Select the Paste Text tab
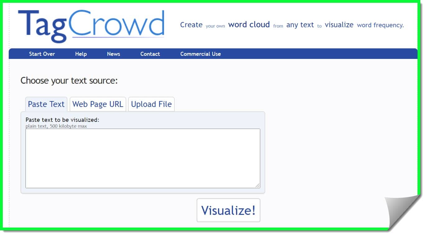 click(46, 104)
